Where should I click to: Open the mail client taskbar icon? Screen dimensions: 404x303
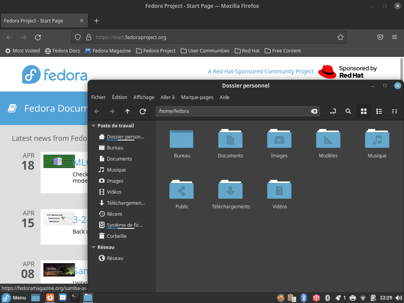[x=63, y=297]
